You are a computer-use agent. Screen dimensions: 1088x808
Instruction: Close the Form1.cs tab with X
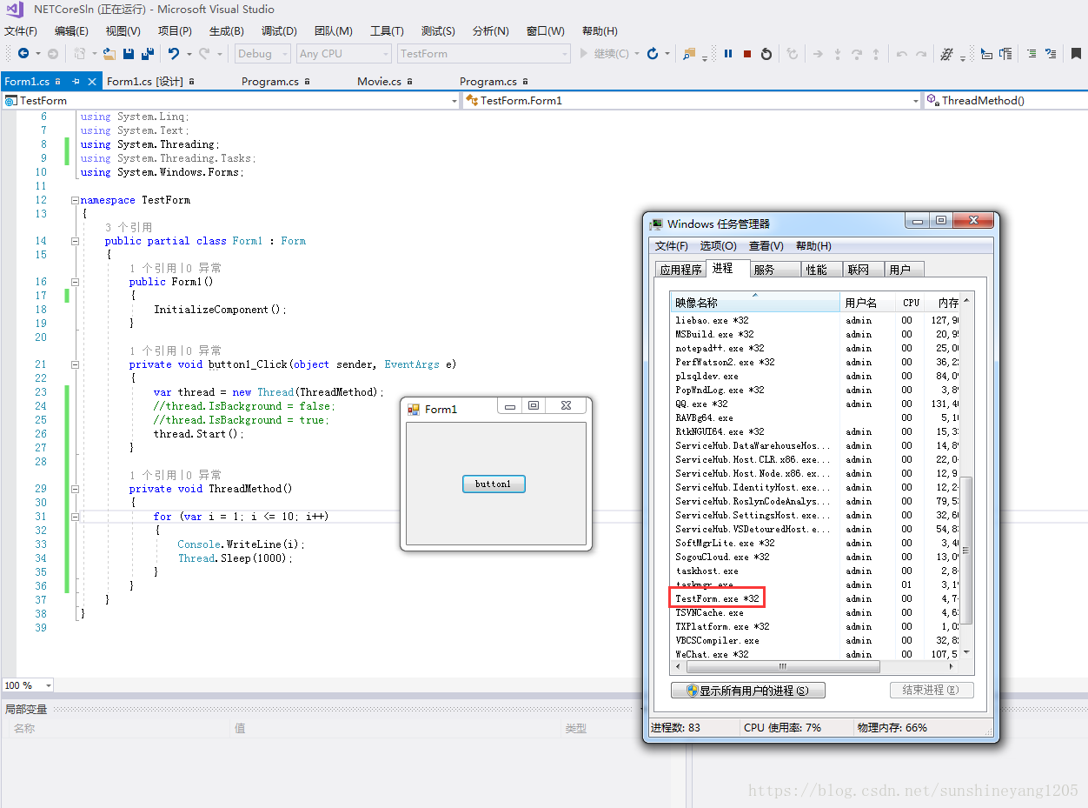(x=91, y=82)
